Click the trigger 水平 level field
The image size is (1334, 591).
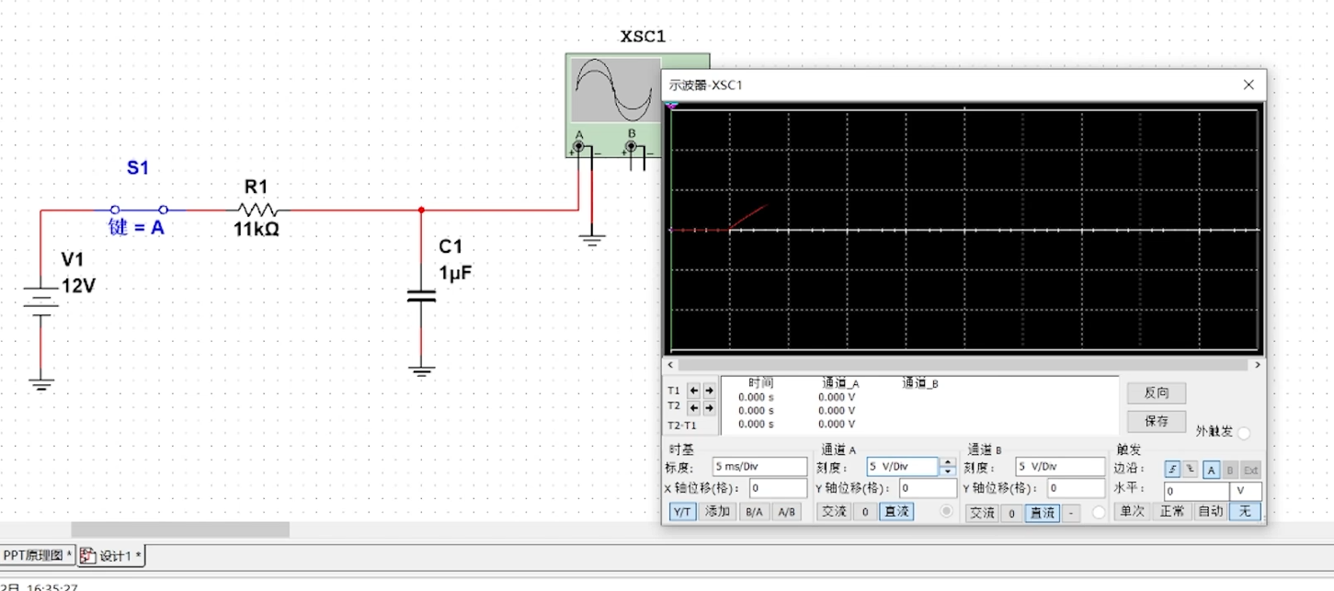[1198, 492]
